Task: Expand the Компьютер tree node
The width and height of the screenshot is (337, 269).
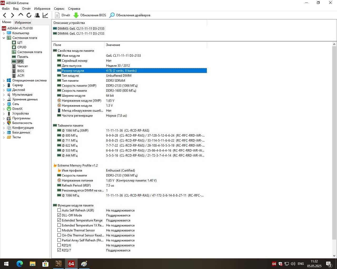Action: point(4,33)
